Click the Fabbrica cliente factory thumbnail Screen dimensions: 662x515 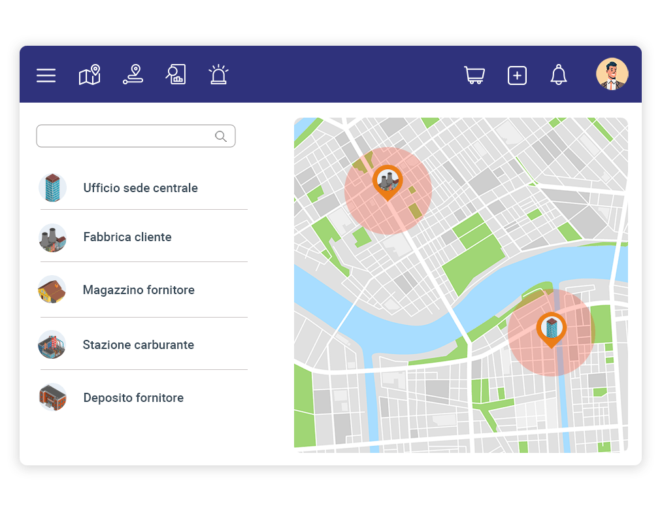point(52,238)
